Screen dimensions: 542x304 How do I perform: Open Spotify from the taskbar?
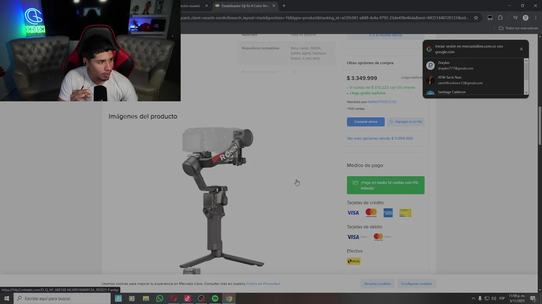click(215, 299)
